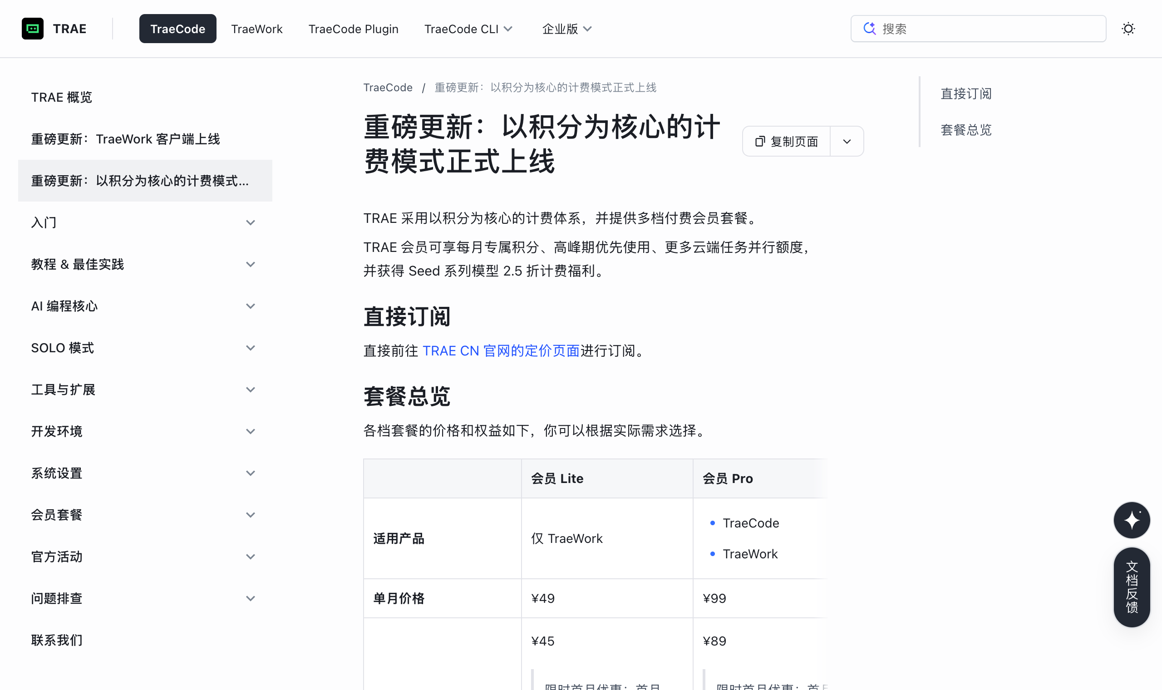This screenshot has width=1162, height=690.
Task: Expand the AI 编程核心 section
Action: pyautogui.click(x=145, y=306)
